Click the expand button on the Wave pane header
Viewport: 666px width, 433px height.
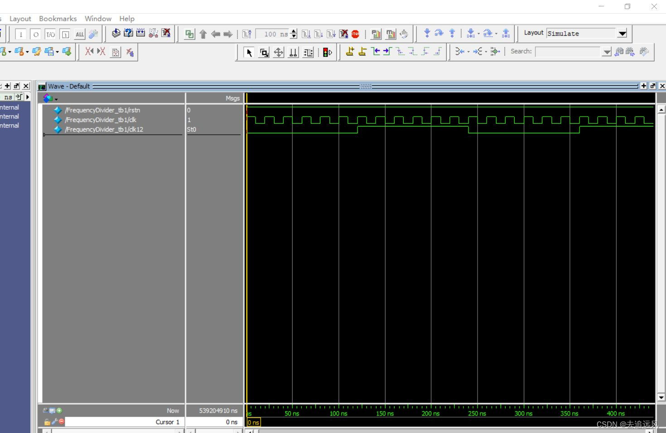point(653,86)
